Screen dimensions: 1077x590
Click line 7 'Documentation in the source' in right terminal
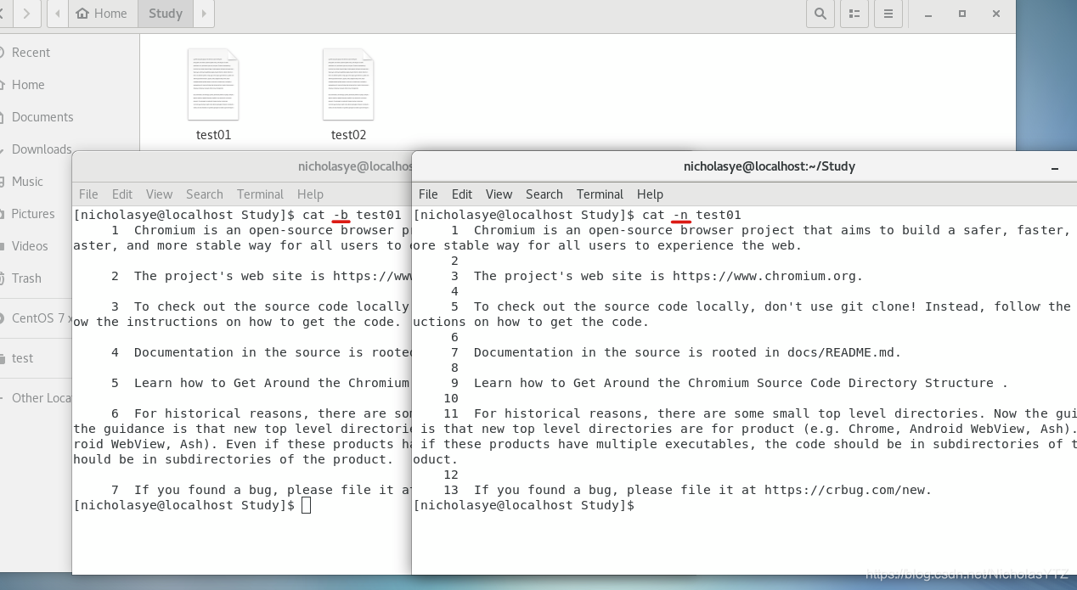687,352
